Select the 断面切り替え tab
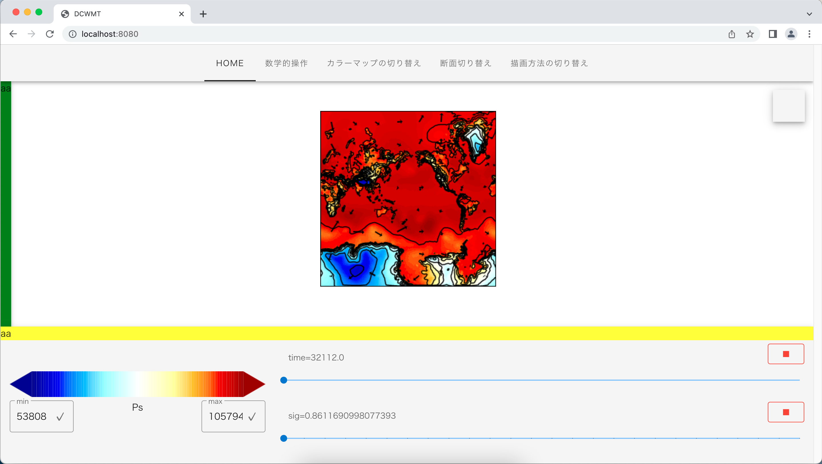822x464 pixels. pos(466,63)
